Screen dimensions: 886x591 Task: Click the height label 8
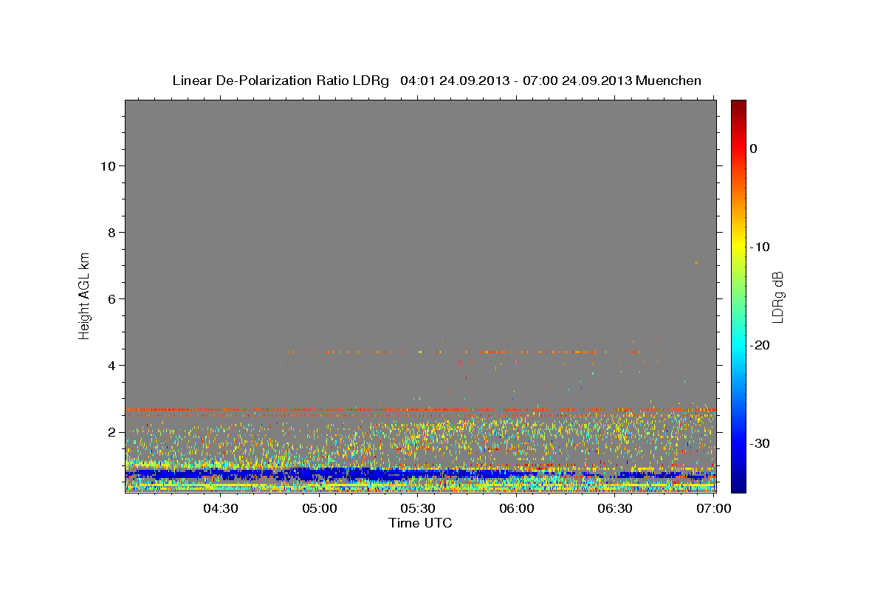tap(111, 233)
